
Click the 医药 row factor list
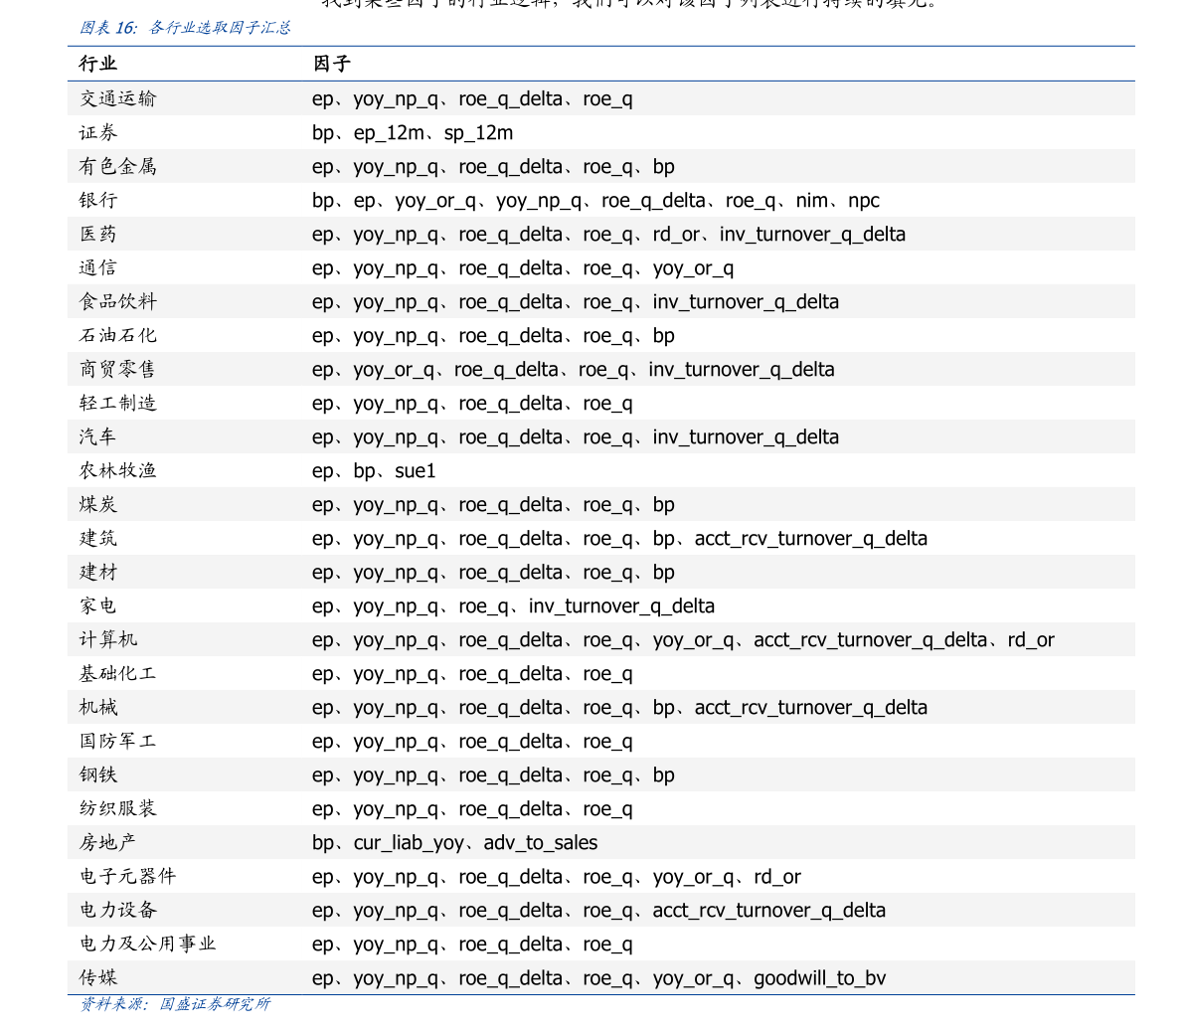pos(608,234)
